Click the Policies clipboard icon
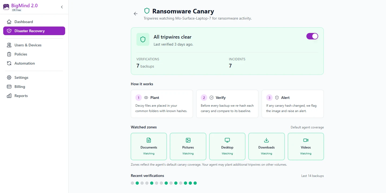Viewport: 386px width, 193px height. point(9,54)
